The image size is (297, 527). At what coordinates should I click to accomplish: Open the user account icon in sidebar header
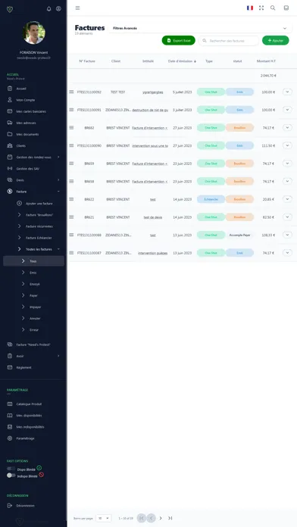pyautogui.click(x=58, y=9)
